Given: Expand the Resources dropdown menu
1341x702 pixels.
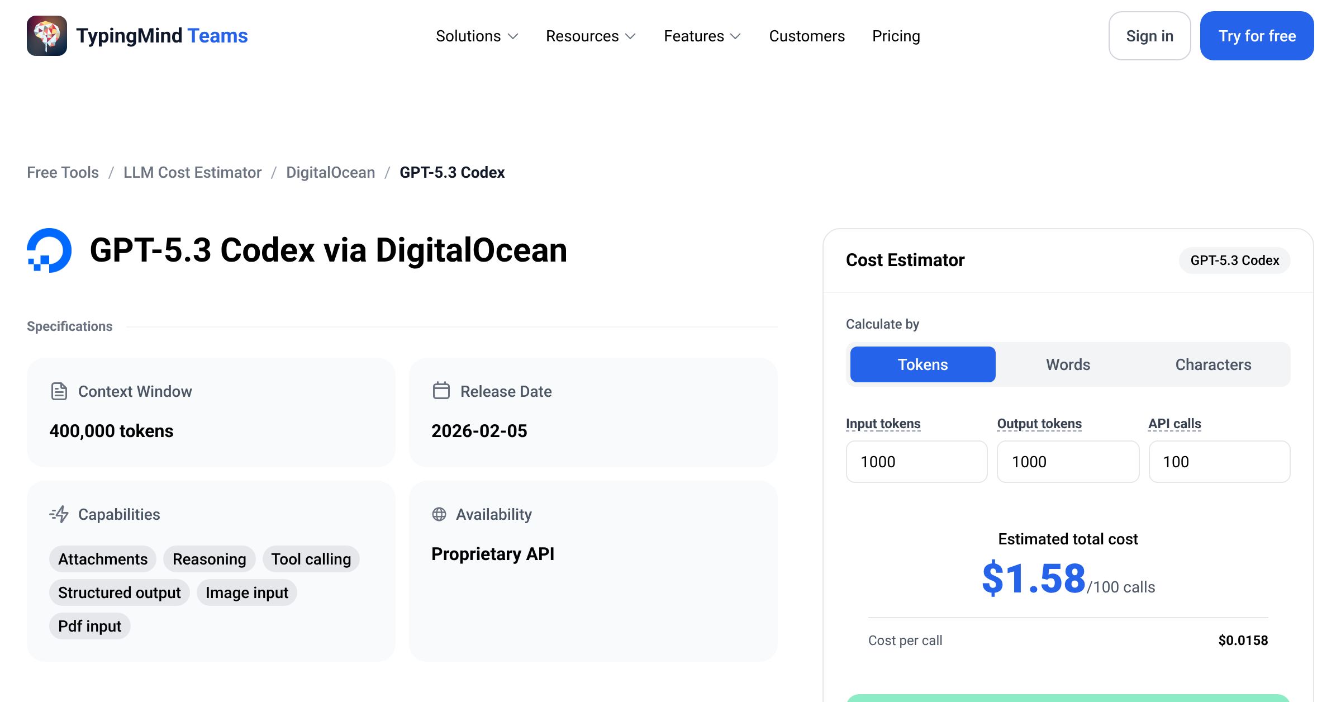Looking at the screenshot, I should pyautogui.click(x=591, y=36).
